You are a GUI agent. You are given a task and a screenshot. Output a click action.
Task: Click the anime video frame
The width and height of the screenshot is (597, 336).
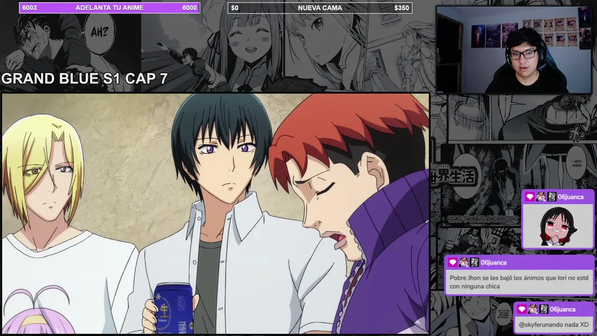[215, 214]
